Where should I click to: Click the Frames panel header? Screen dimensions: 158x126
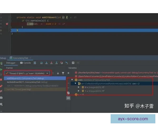(x=9, y=68)
